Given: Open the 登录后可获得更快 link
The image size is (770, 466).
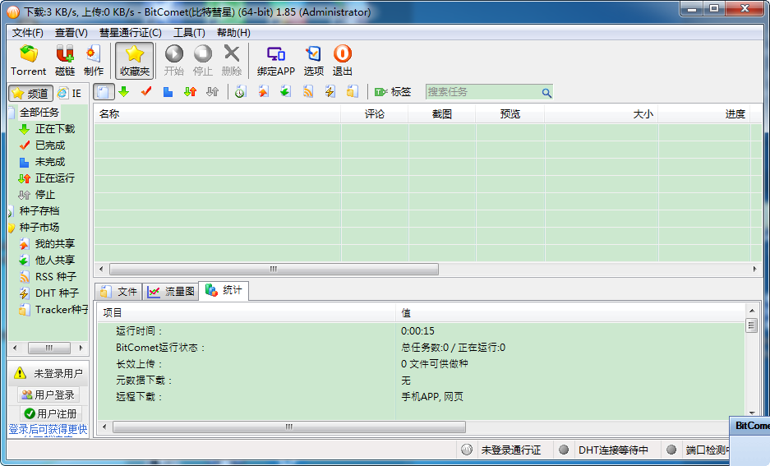Looking at the screenshot, I should 48,430.
